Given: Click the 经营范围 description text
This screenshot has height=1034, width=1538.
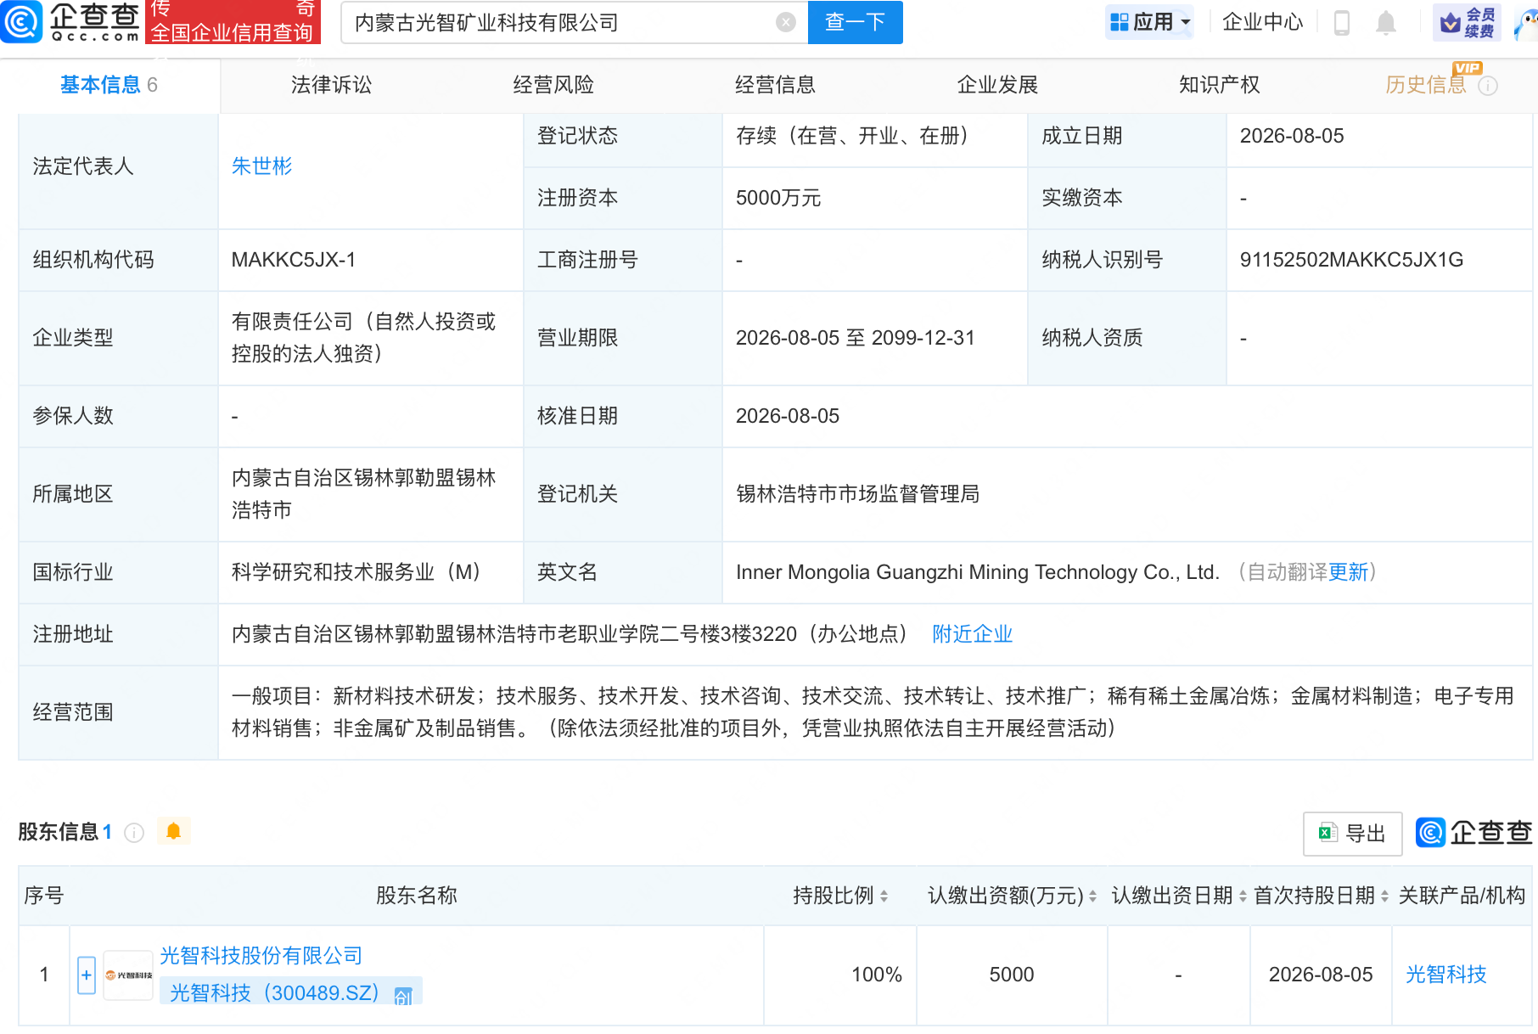Looking at the screenshot, I should [x=873, y=712].
